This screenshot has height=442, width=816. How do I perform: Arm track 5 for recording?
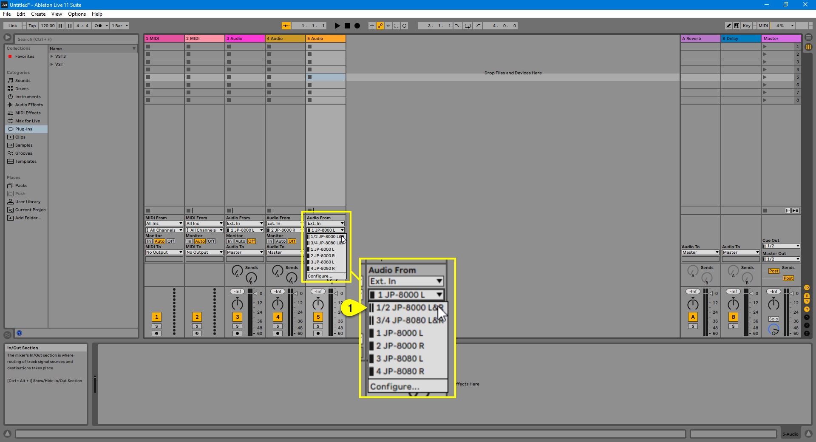pos(318,334)
